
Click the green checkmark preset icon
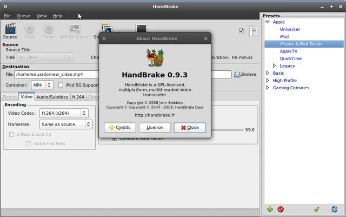coord(317,209)
